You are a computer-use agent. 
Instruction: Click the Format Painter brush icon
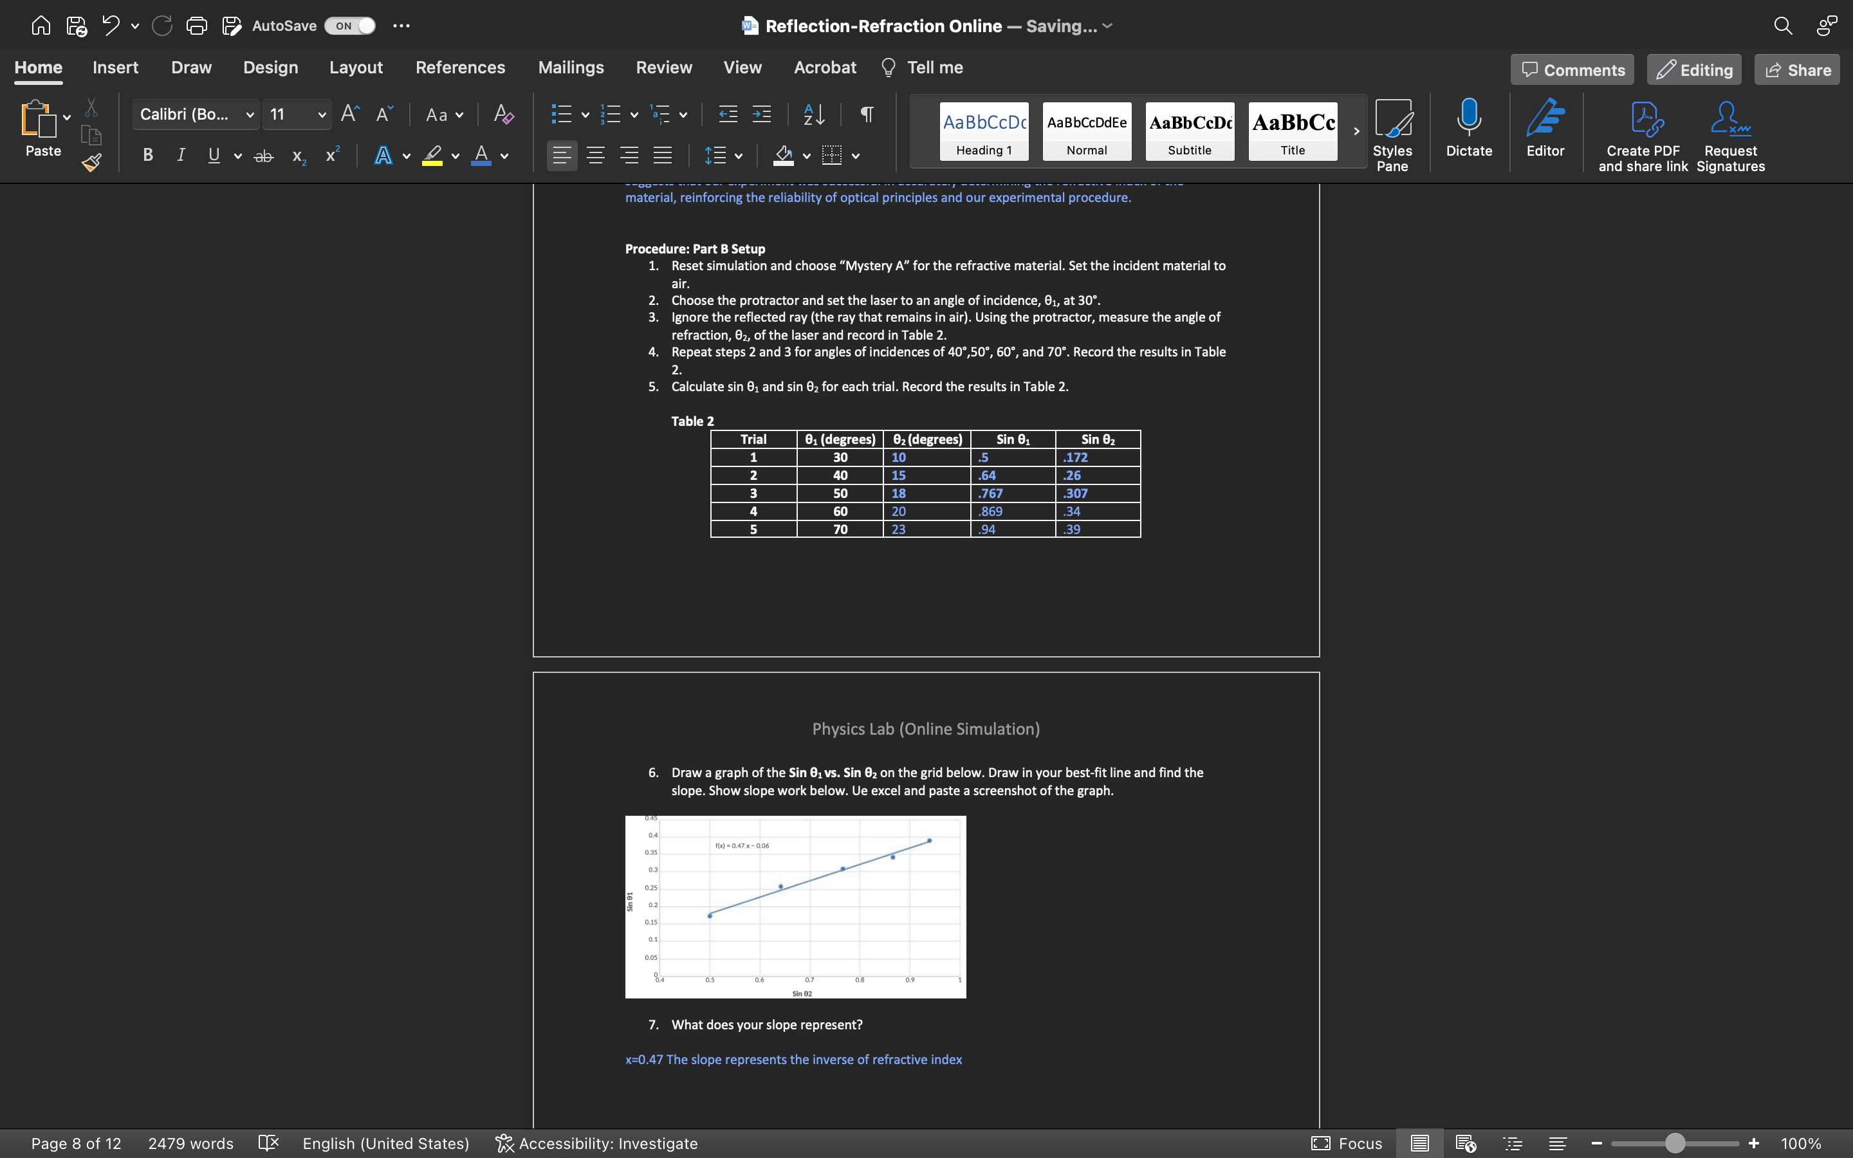click(92, 162)
